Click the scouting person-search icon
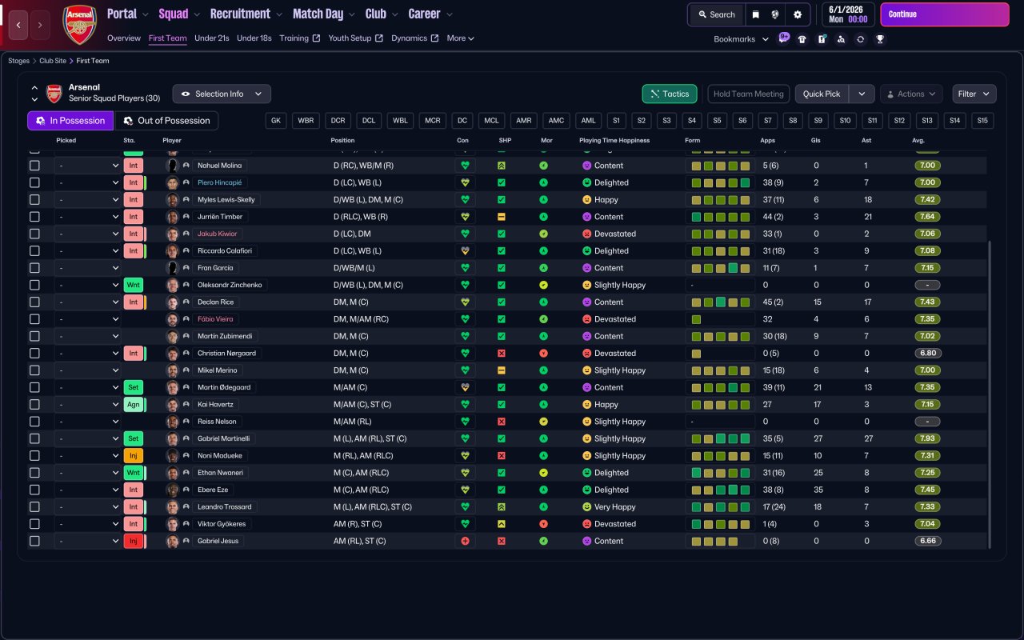 pyautogui.click(x=841, y=39)
